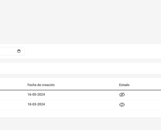
Task: Click the empty space between date and eye, second row
Action: point(82,105)
